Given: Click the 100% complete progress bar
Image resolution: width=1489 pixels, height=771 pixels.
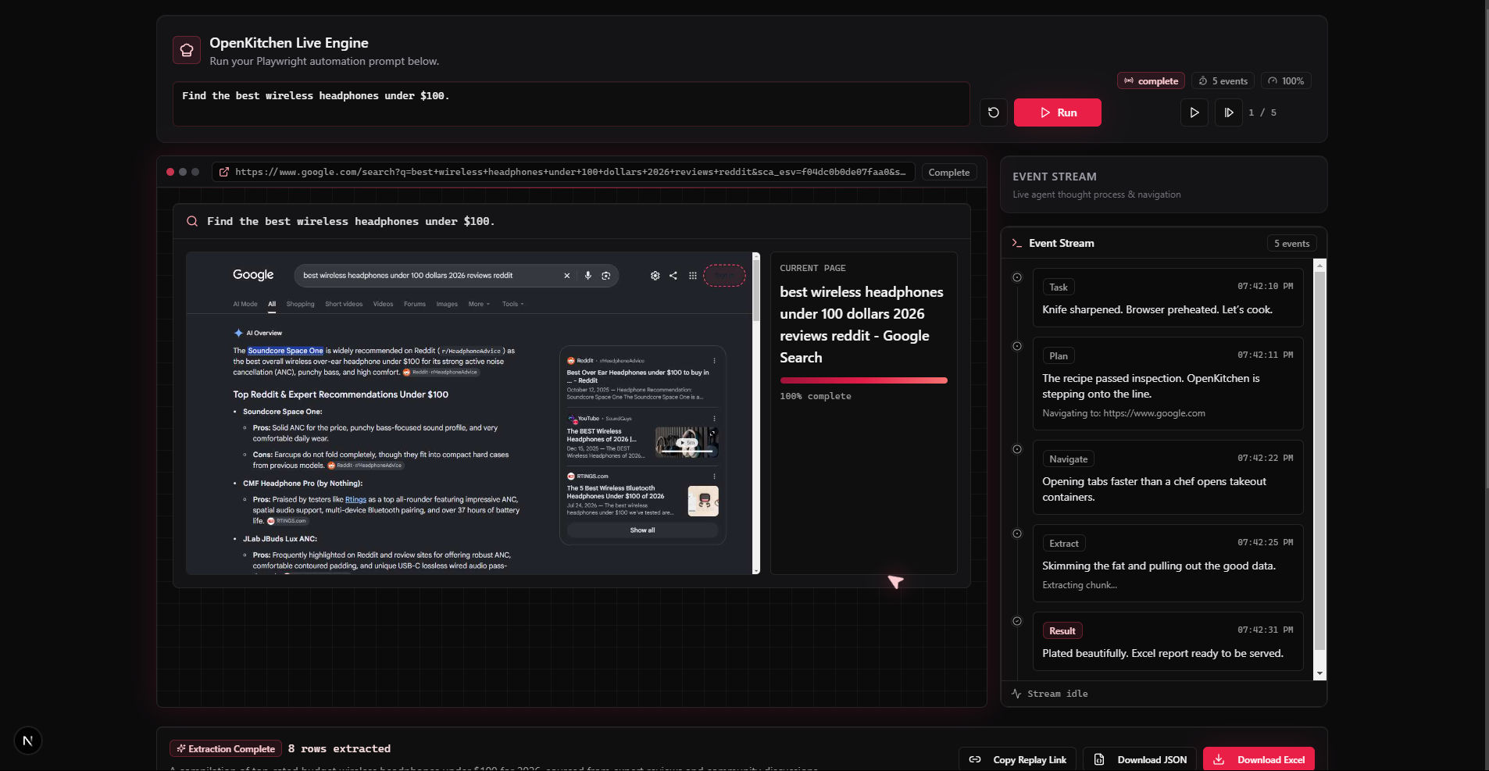Looking at the screenshot, I should point(863,380).
